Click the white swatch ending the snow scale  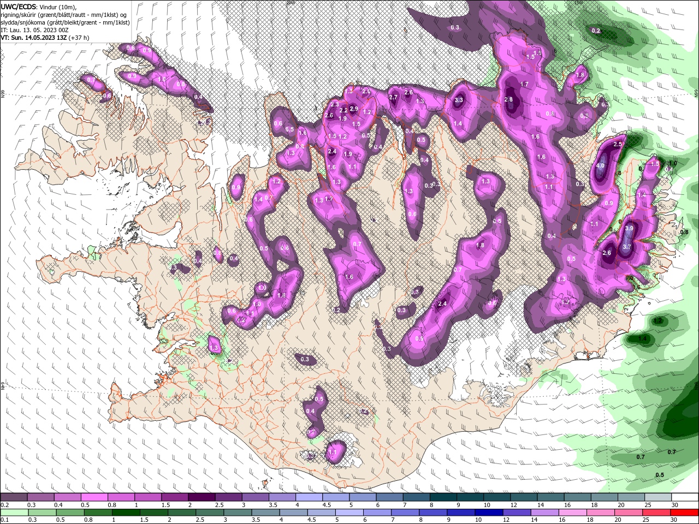pyautogui.click(x=685, y=497)
